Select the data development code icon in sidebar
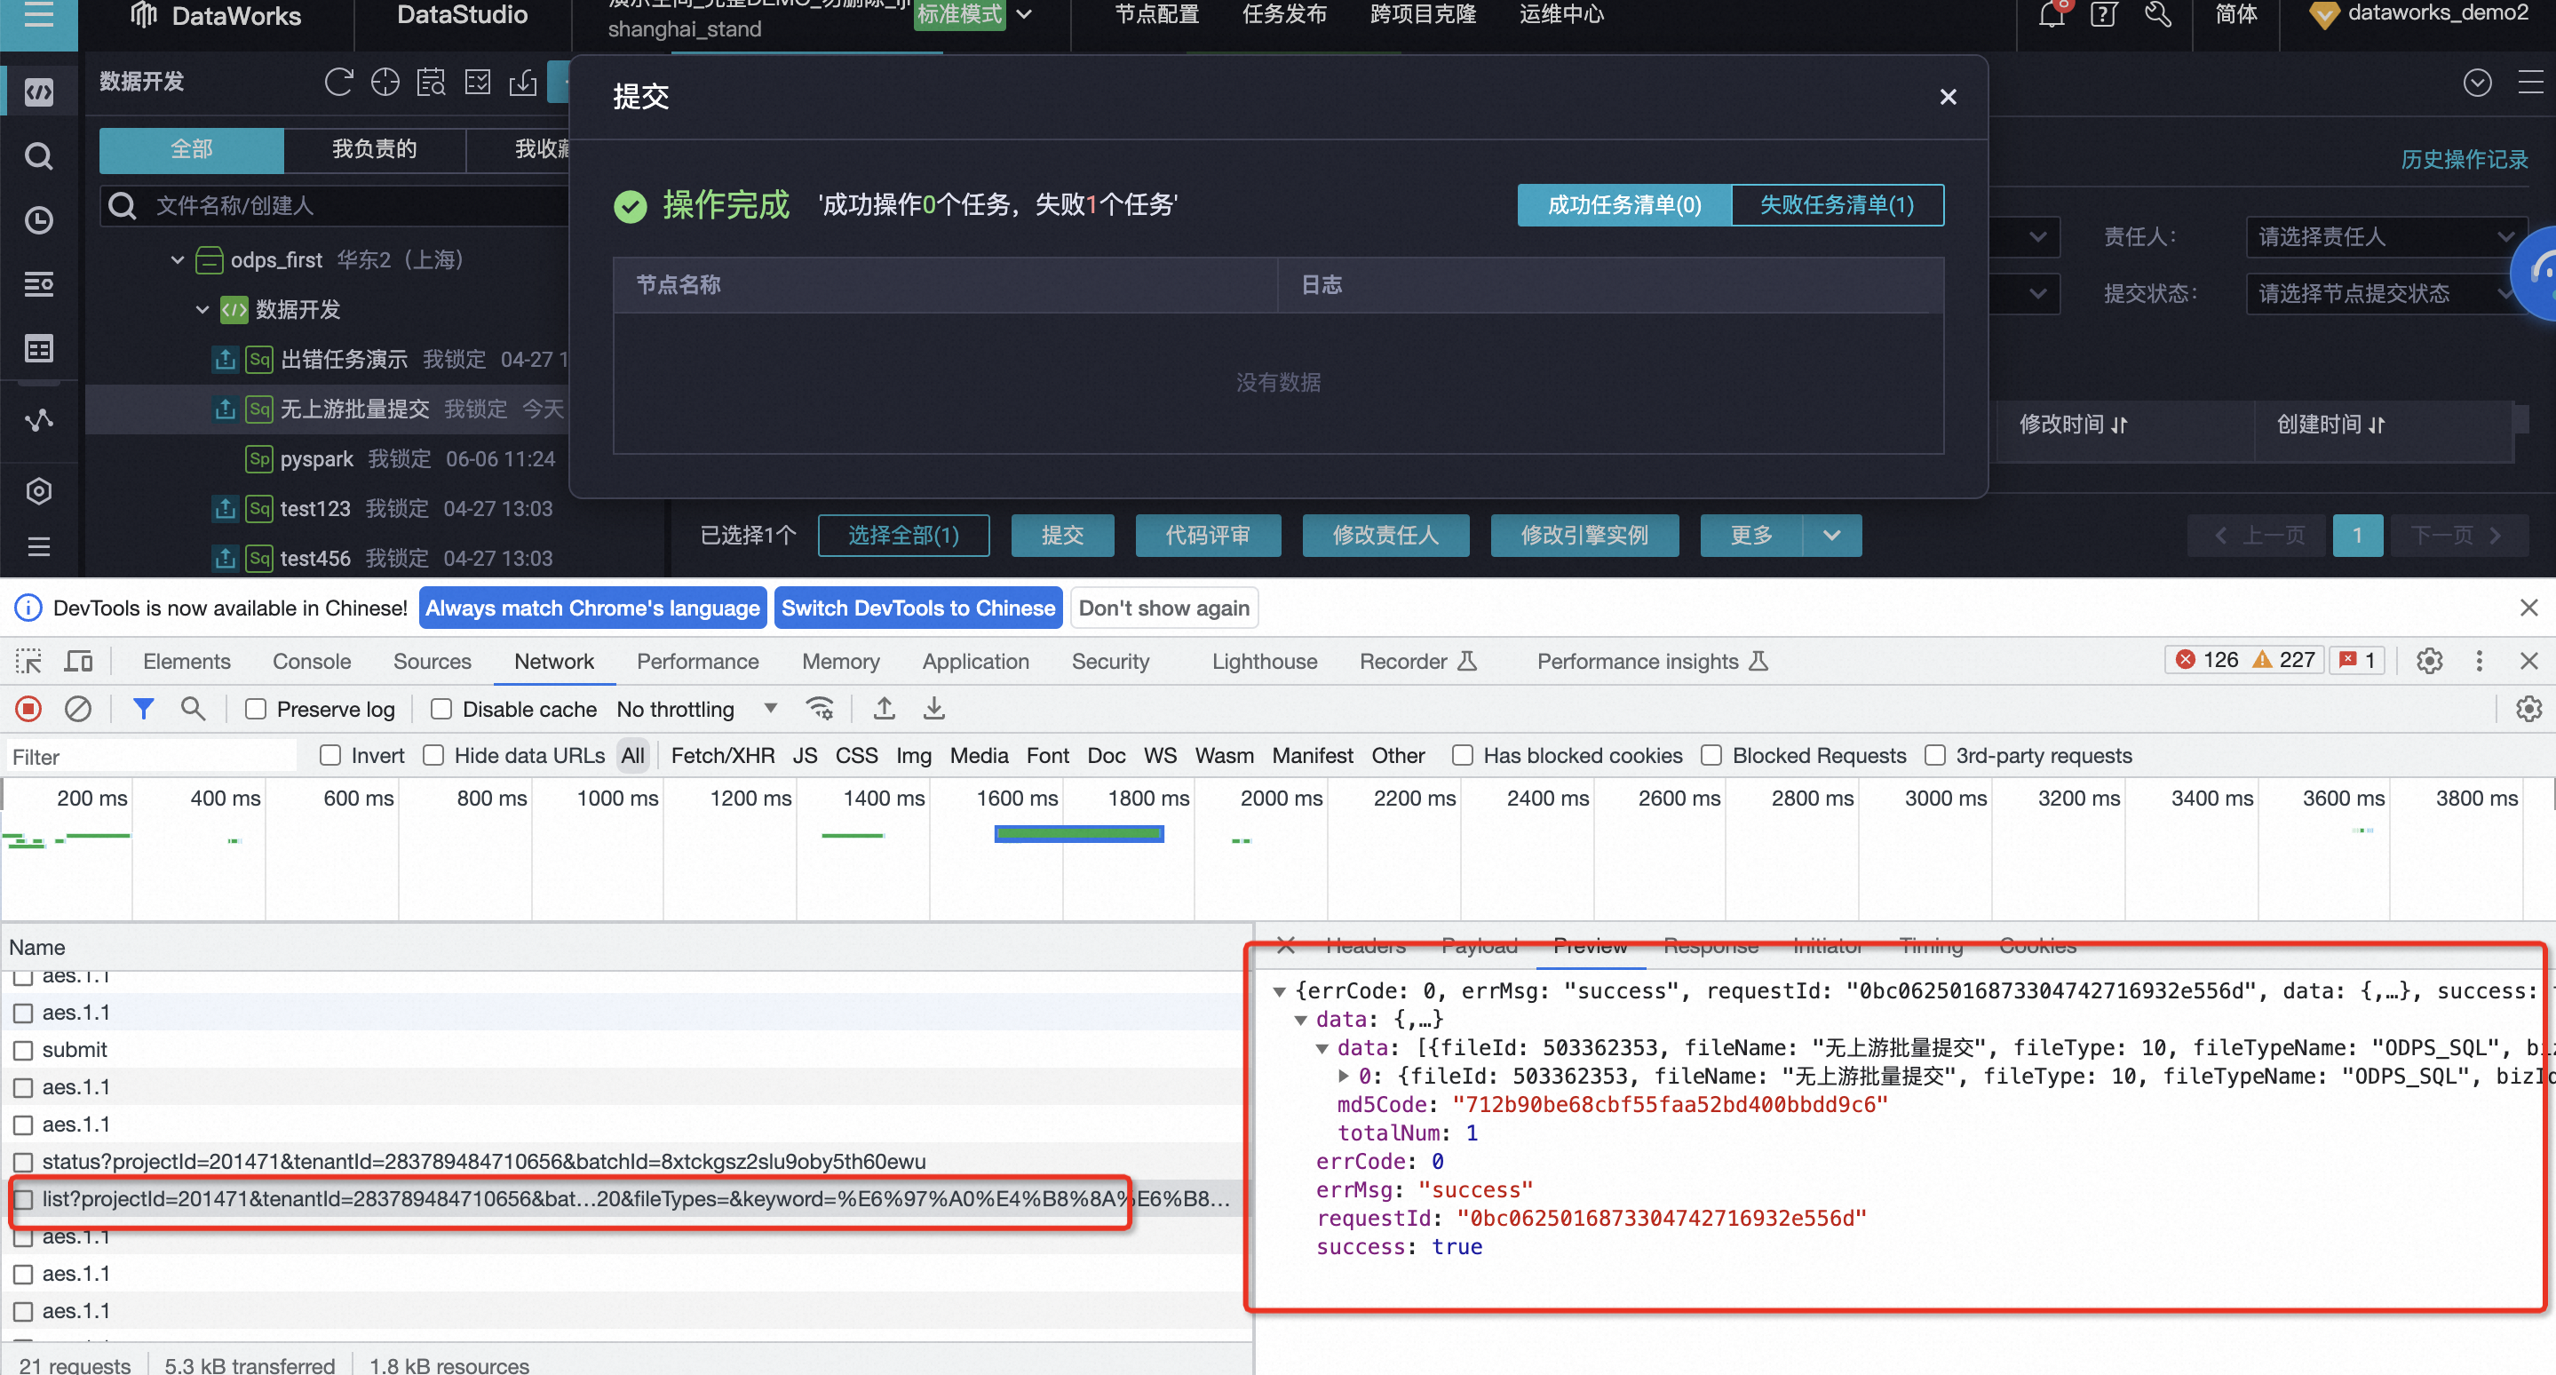The image size is (2556, 1375). click(x=39, y=93)
